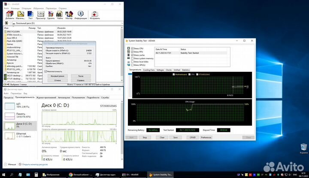This screenshot has width=309, height=178.
Task: Click Task Manager scroll-down arrow
Action: pos(122,159)
